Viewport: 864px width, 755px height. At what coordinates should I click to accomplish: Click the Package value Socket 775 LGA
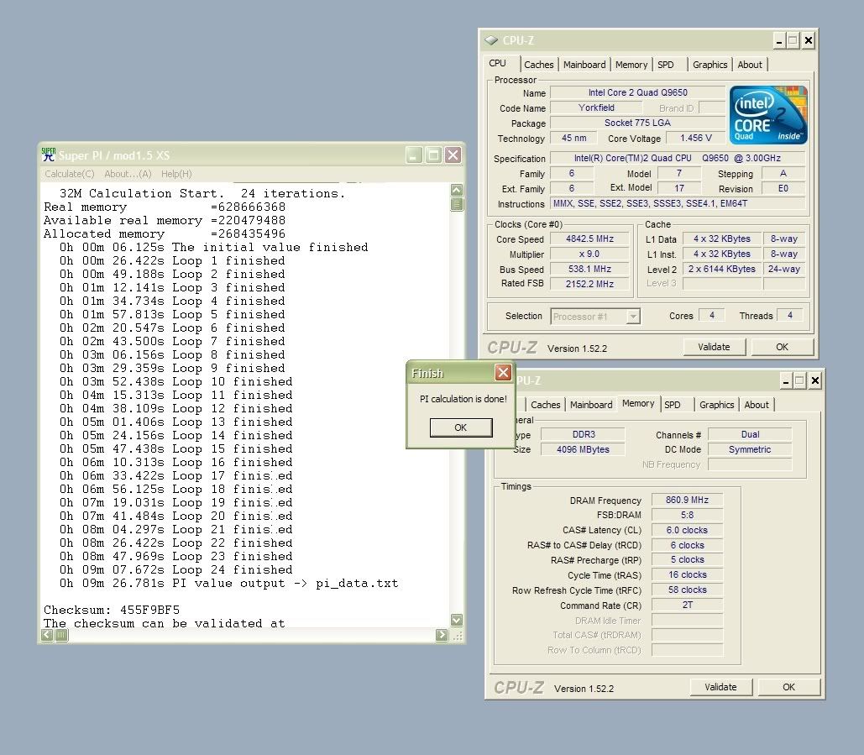(x=638, y=123)
